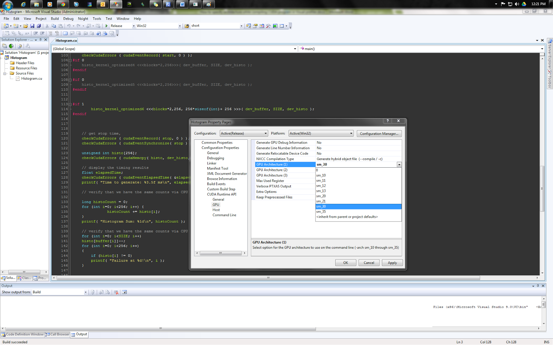Click the Open File folder icon
Viewport: 553px width, 345px height.
26,26
